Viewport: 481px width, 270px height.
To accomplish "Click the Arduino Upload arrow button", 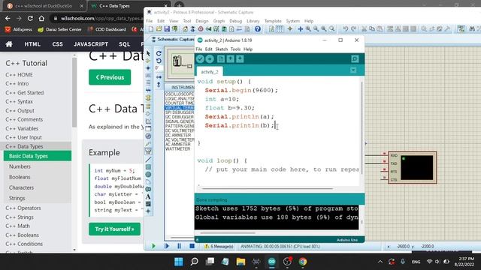I will pyautogui.click(x=210, y=58).
